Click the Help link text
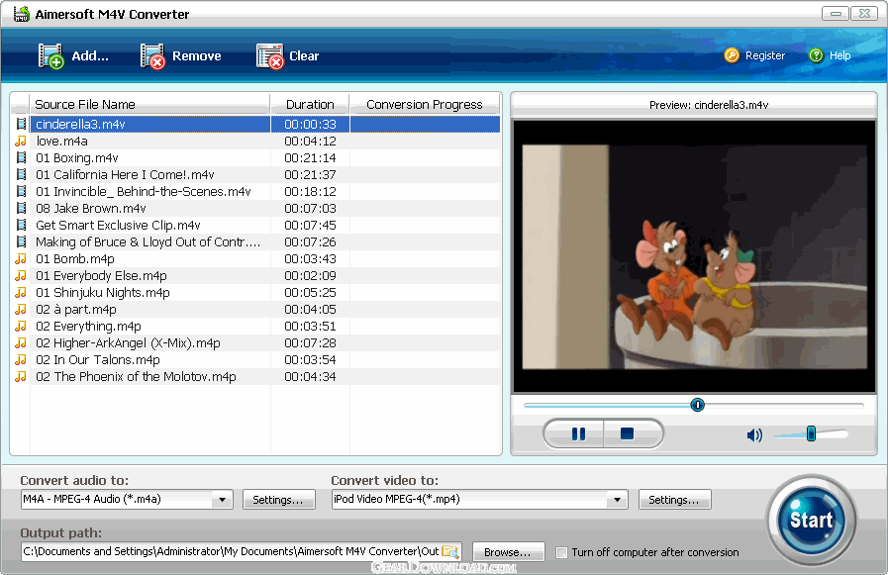This screenshot has height=575, width=888. click(x=839, y=55)
